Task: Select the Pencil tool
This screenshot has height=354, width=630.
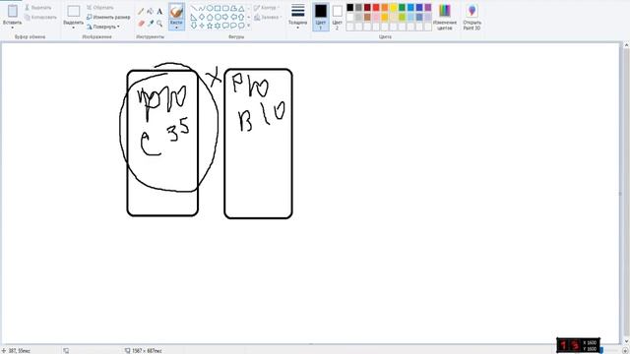Action: [x=141, y=11]
